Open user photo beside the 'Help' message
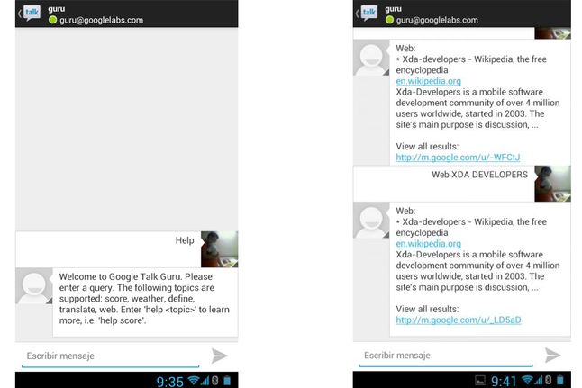The image size is (582, 388). pyautogui.click(x=219, y=249)
